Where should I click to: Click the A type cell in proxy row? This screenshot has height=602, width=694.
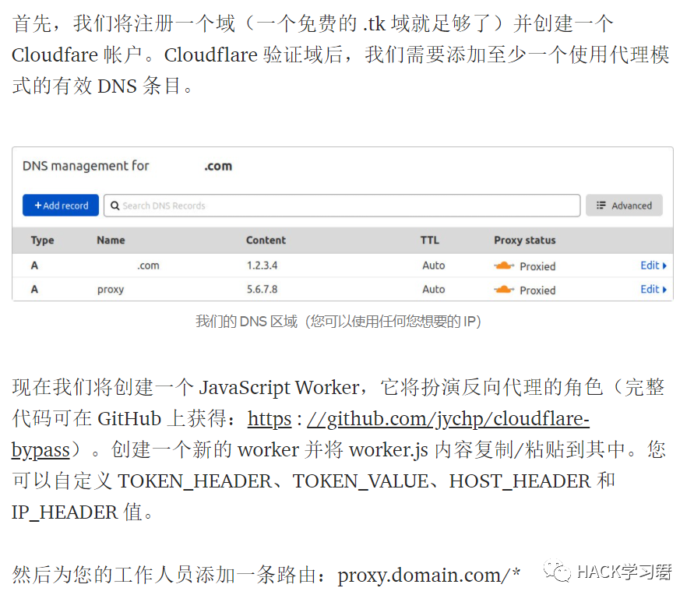pyautogui.click(x=34, y=290)
